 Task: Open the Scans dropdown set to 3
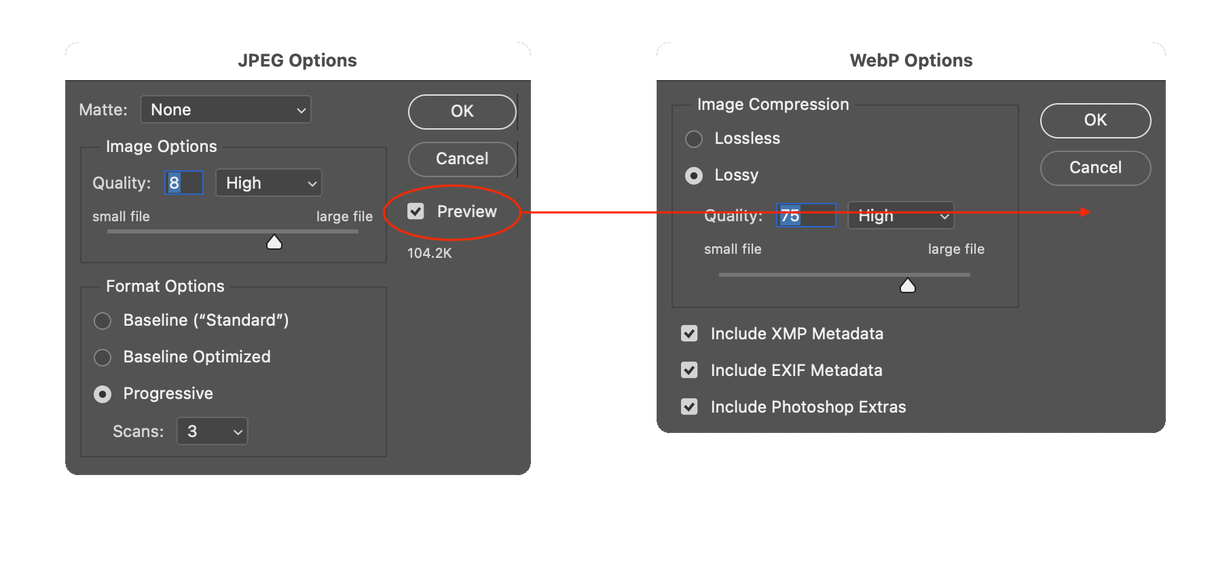(x=212, y=431)
